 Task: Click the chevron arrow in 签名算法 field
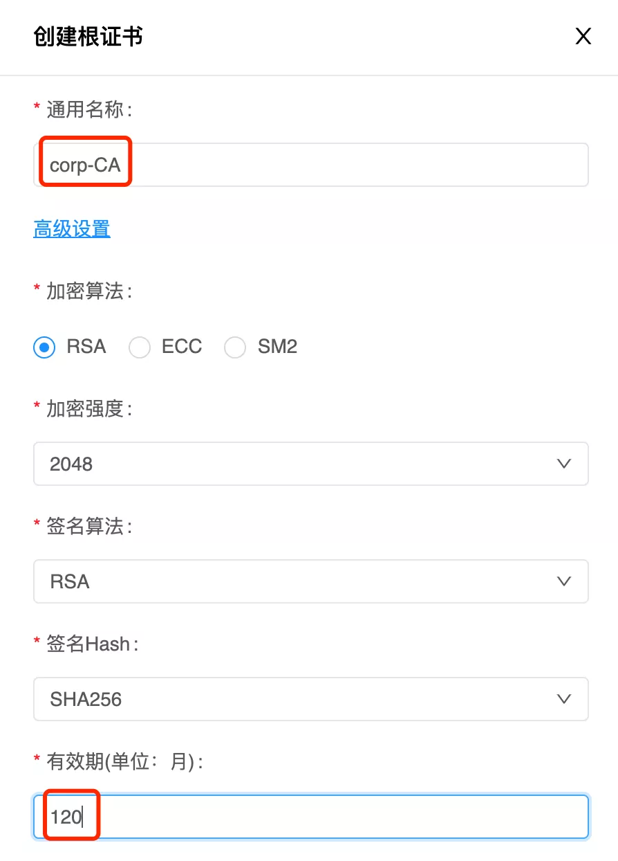(x=564, y=581)
